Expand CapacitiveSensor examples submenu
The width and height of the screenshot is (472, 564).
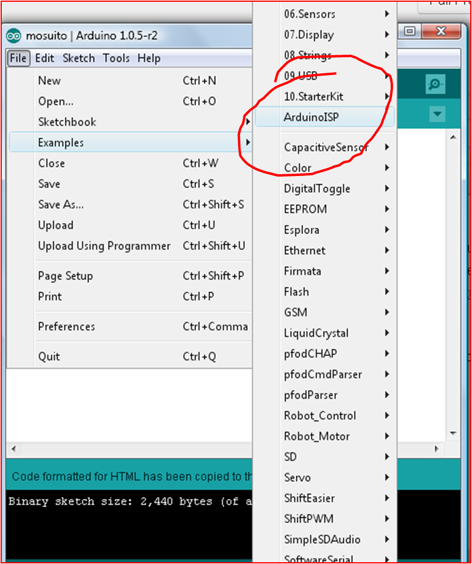(x=325, y=147)
